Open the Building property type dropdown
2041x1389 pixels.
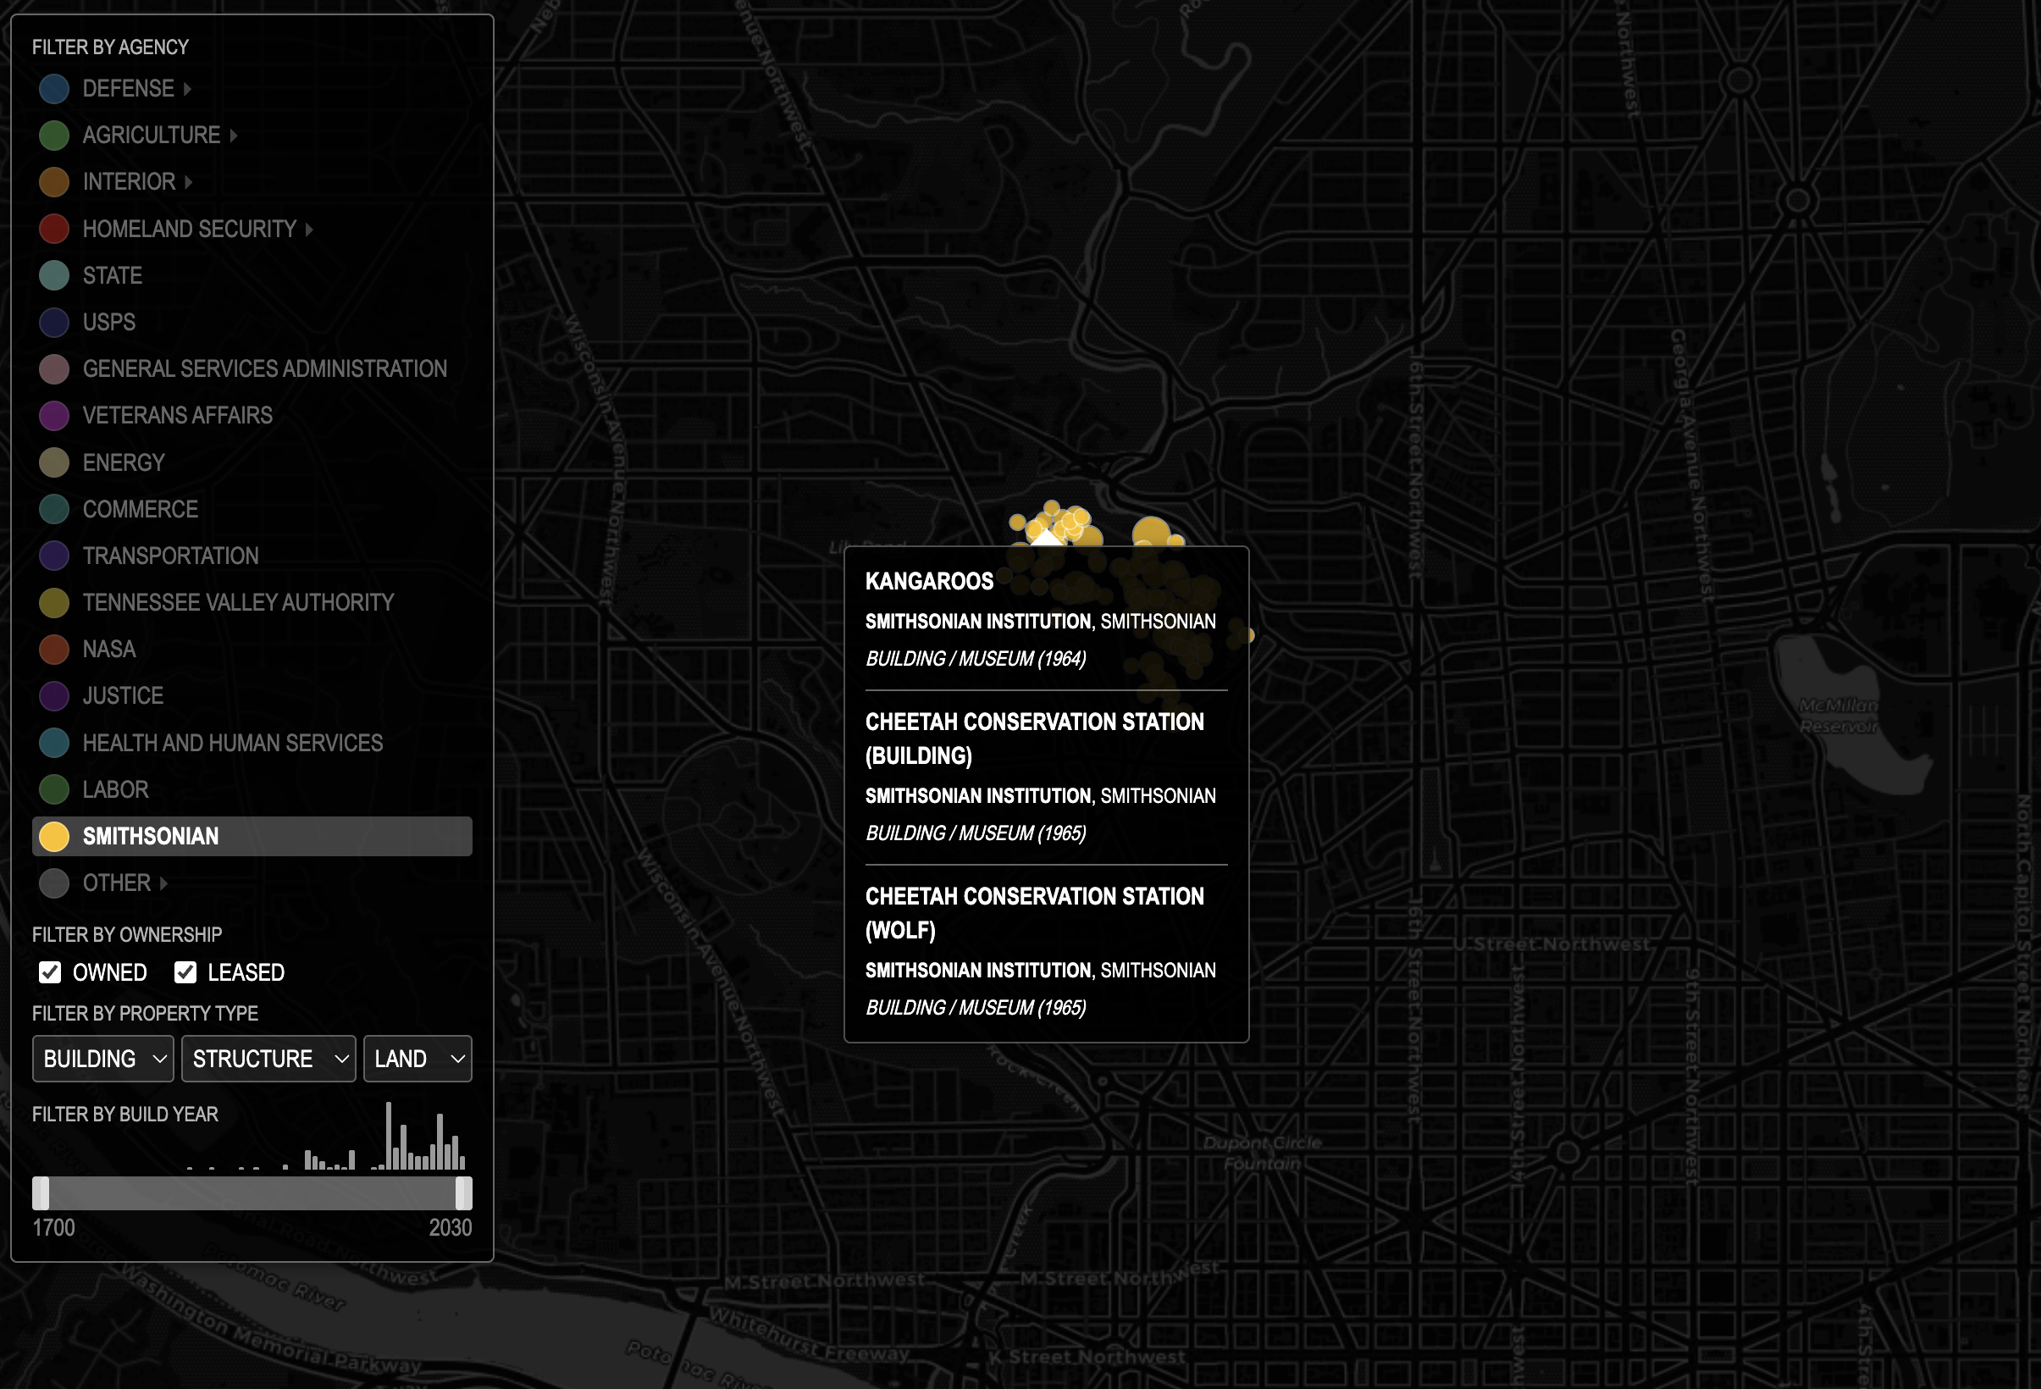coord(103,1059)
